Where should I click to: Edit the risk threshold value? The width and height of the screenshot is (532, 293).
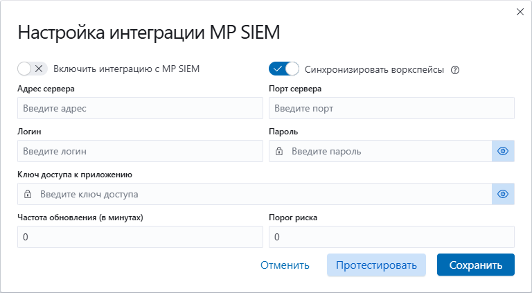(391, 237)
